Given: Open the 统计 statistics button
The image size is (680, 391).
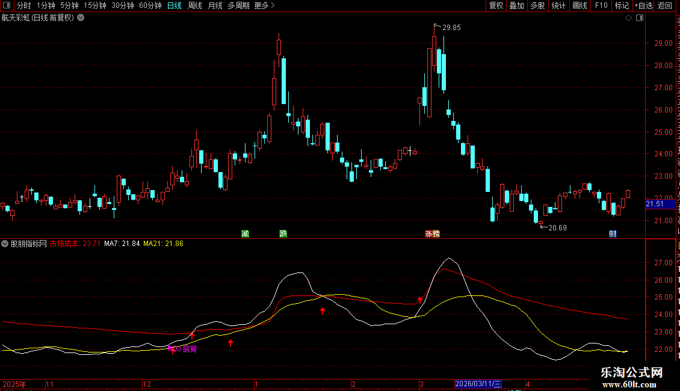Looking at the screenshot, I should [558, 5].
